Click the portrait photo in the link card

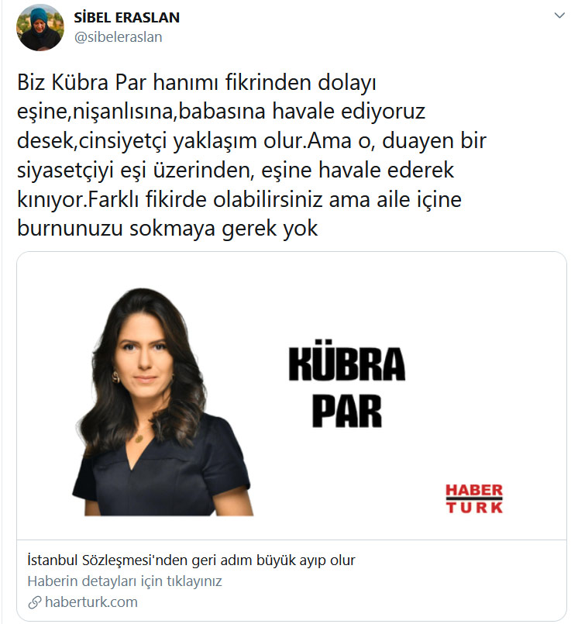point(162,402)
